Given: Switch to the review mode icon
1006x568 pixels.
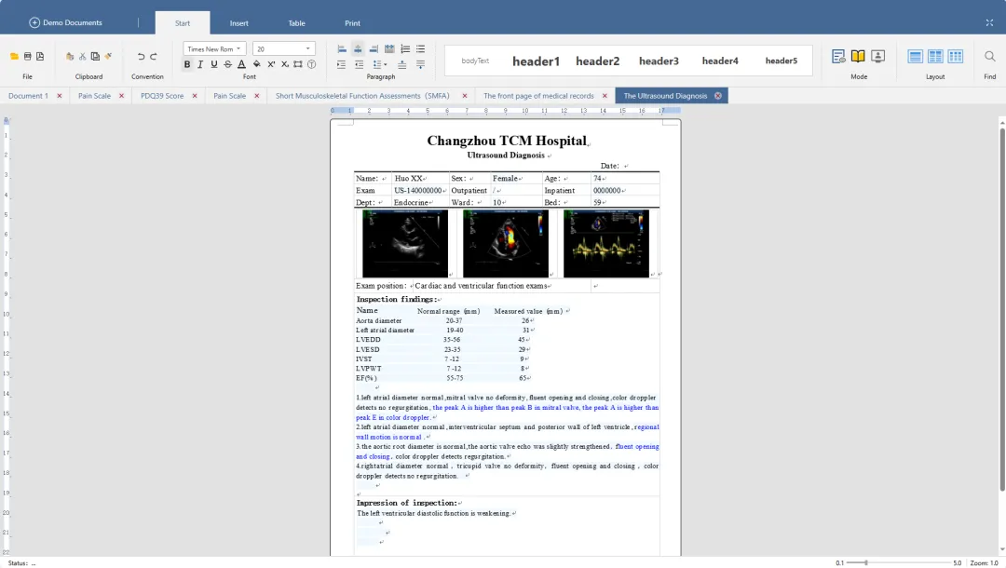Looking at the screenshot, I should (x=838, y=57).
